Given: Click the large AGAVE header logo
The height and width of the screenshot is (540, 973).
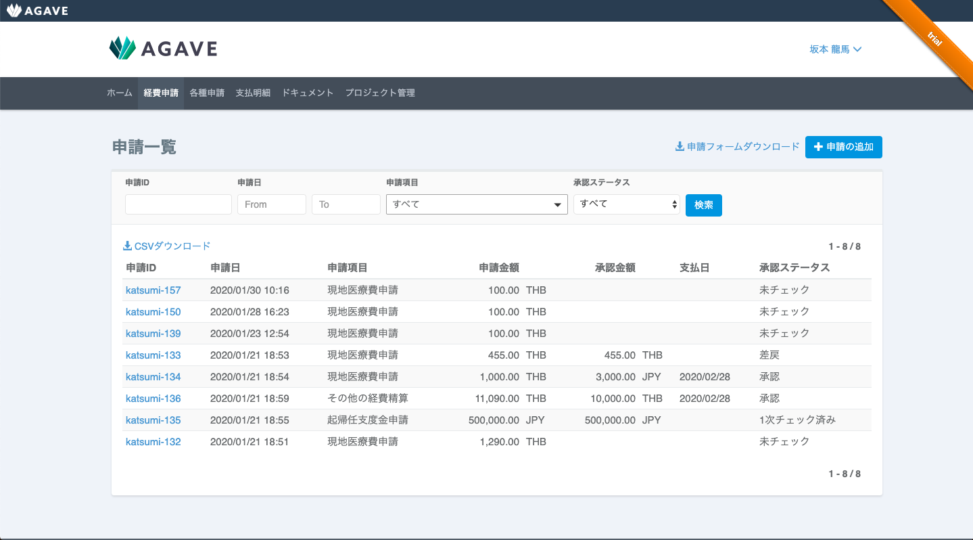Looking at the screenshot, I should 163,48.
